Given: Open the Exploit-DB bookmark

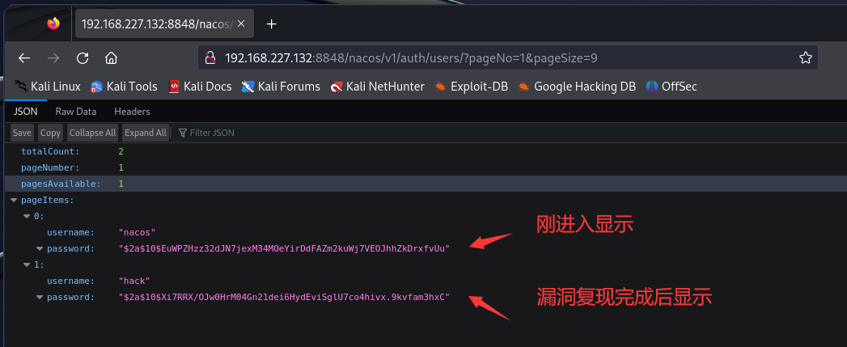Looking at the screenshot, I should [471, 87].
